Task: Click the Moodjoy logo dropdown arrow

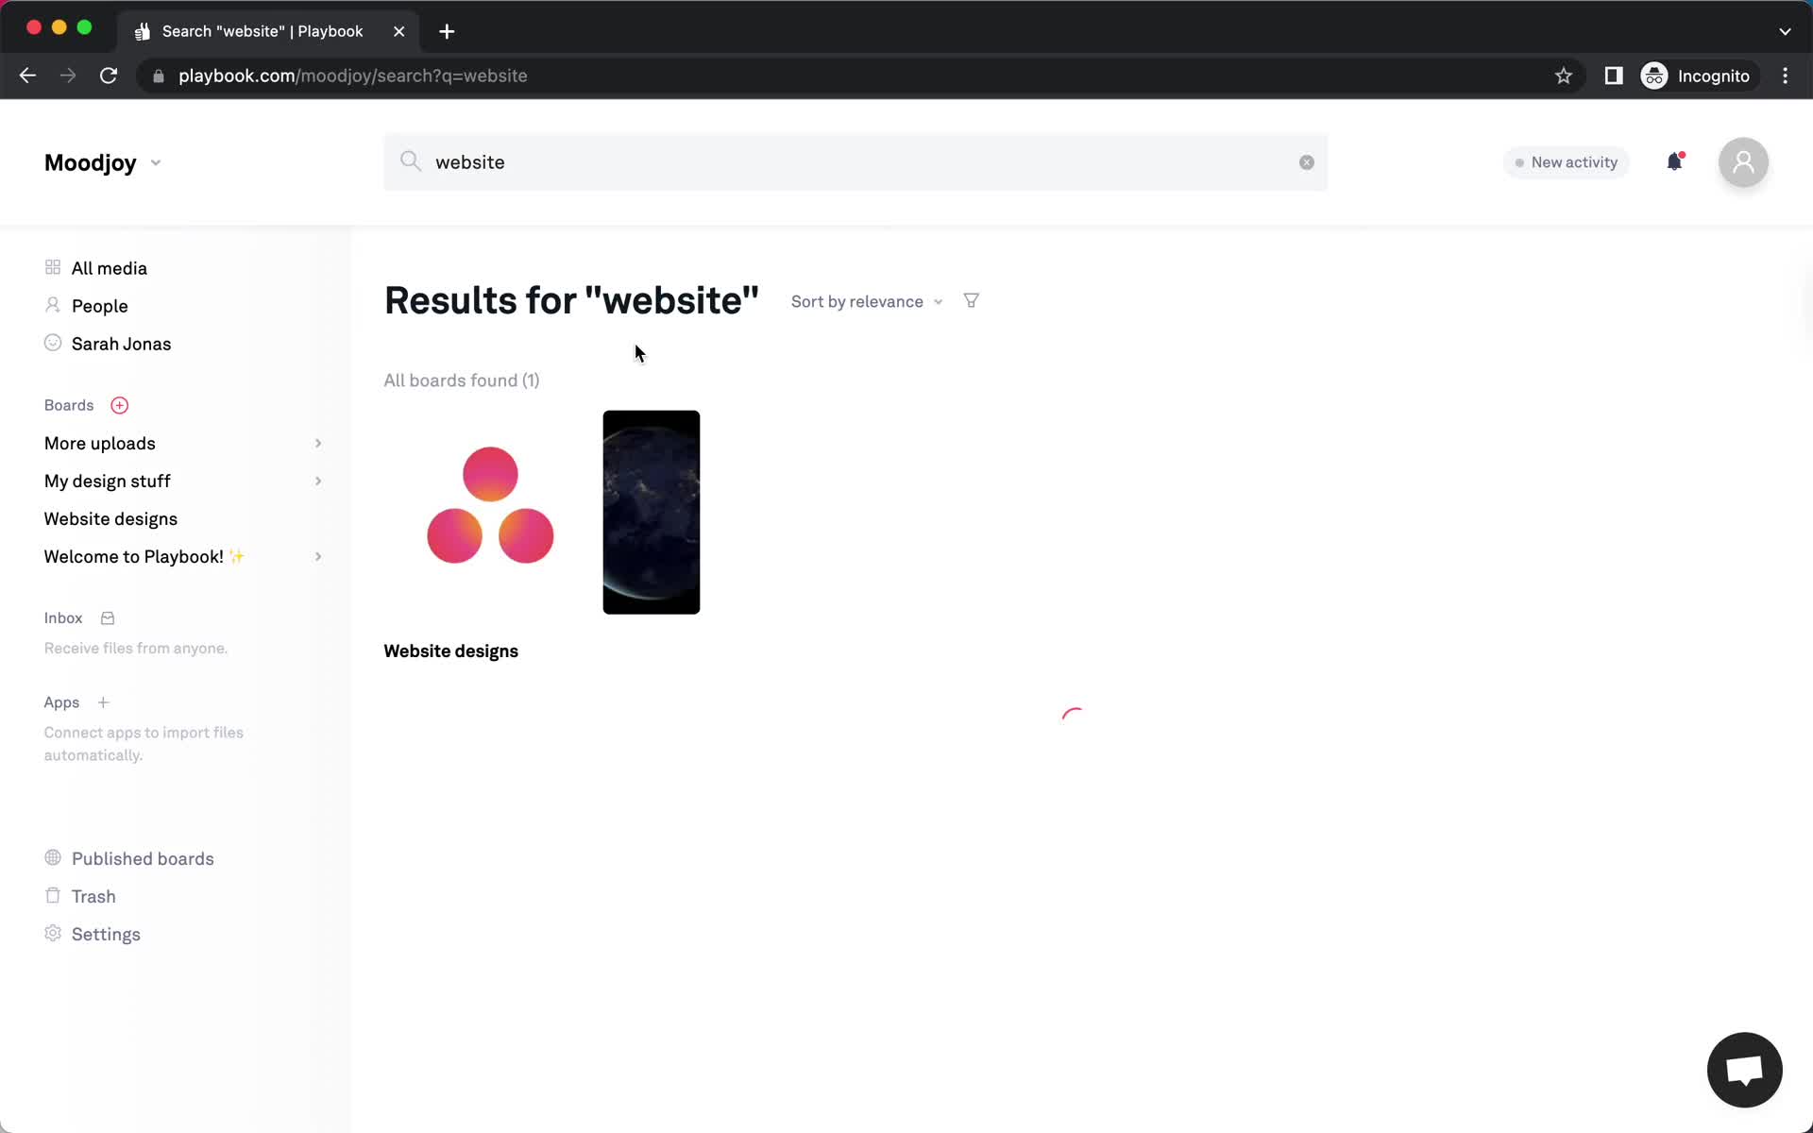Action: pyautogui.click(x=157, y=161)
